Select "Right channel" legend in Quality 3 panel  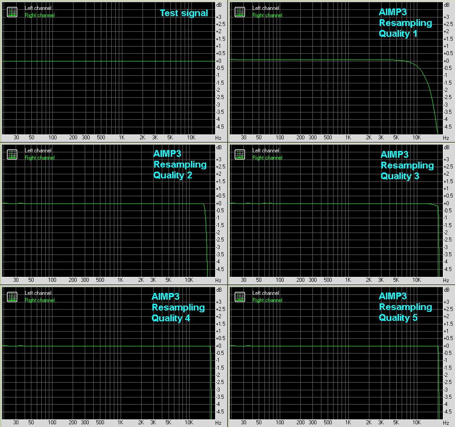pos(267,158)
